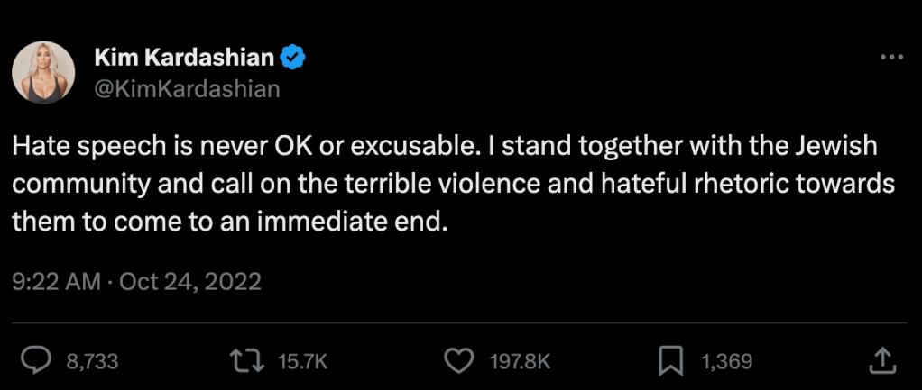Open the @KimKardashian handle link
The image size is (922, 390).
coord(187,88)
